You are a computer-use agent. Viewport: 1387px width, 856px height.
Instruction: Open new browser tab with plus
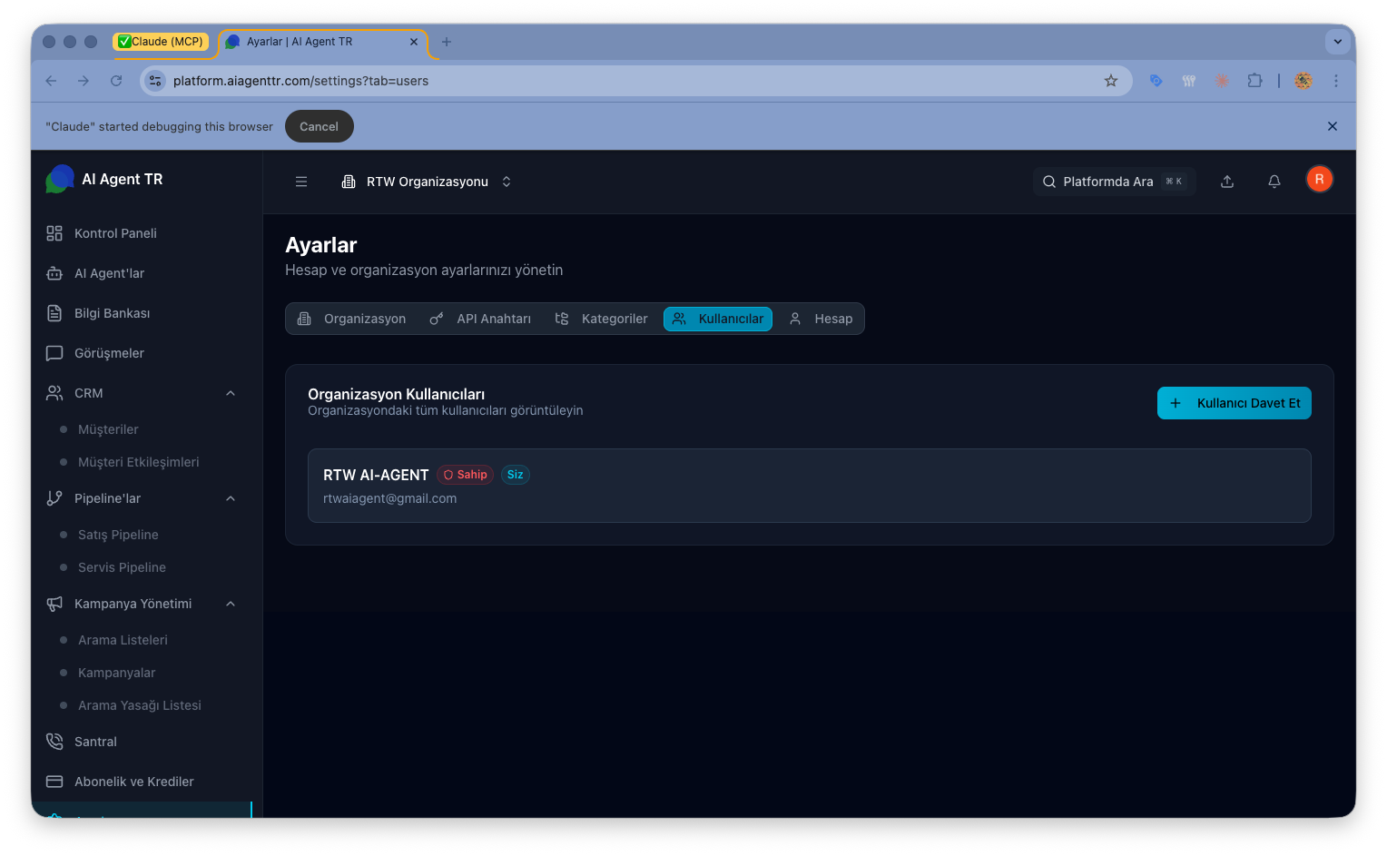pos(447,42)
